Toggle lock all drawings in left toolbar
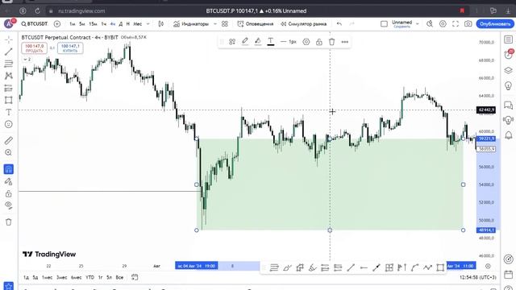The image size is (516, 290). [x=9, y=193]
